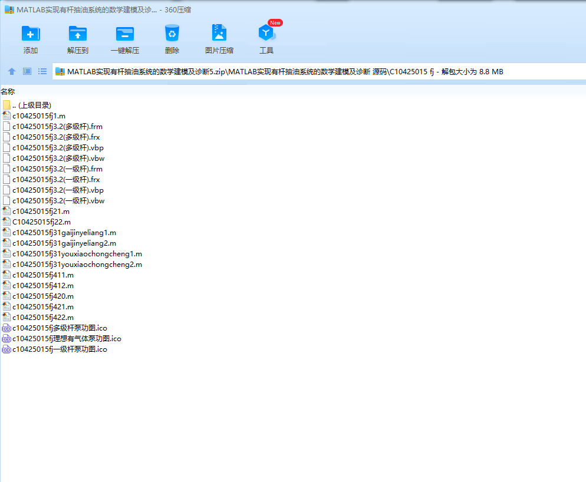586x482 pixels.
Task: Select the ..(上级目录) row
Action: click(x=27, y=105)
